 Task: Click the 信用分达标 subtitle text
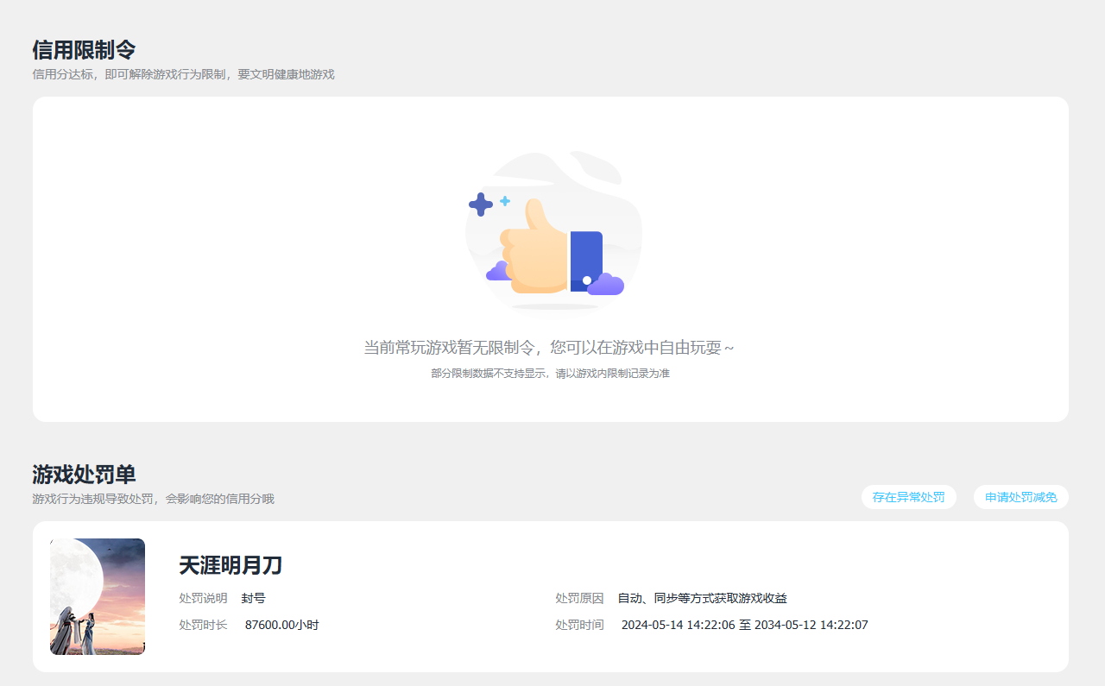coord(183,74)
